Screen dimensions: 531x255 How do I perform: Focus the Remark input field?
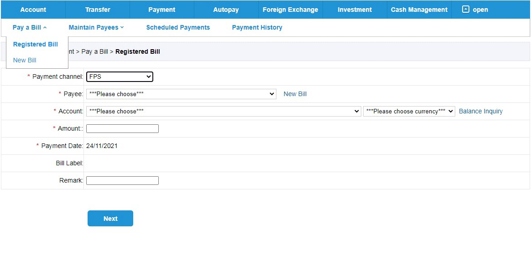pyautogui.click(x=122, y=181)
